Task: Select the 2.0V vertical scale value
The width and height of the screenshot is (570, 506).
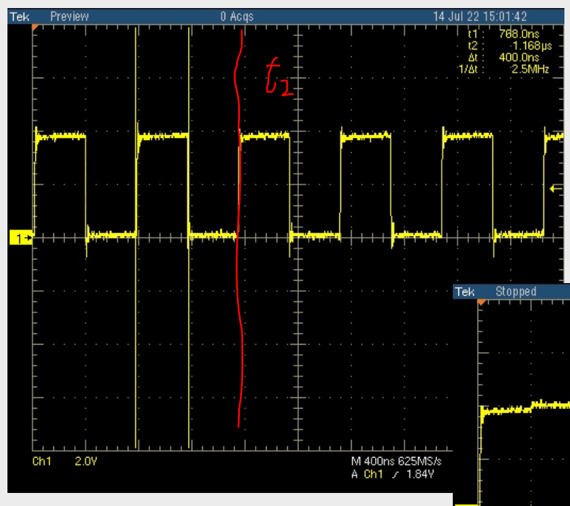Action: [86, 461]
